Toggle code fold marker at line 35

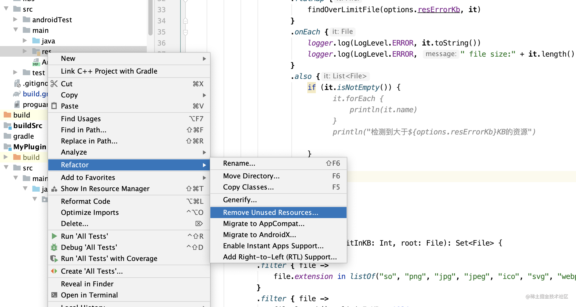(185, 32)
